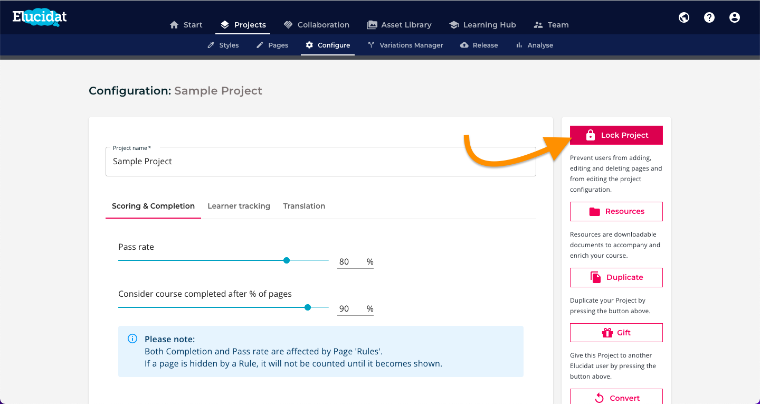The height and width of the screenshot is (404, 760).
Task: Select the Configure sub-navigation tab
Action: pos(328,45)
